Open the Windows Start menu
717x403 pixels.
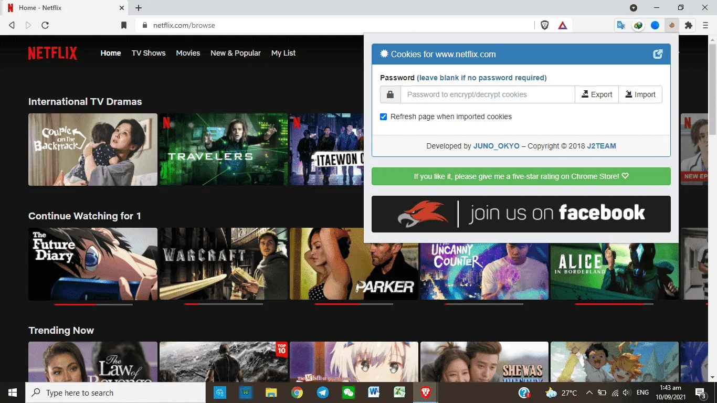pos(13,393)
